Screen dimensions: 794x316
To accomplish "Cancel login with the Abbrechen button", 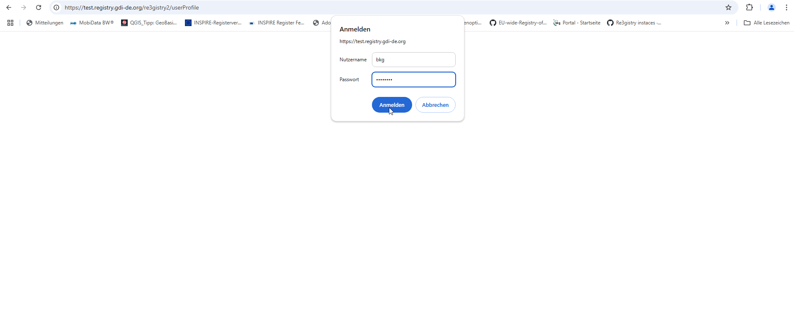I will (x=435, y=105).
